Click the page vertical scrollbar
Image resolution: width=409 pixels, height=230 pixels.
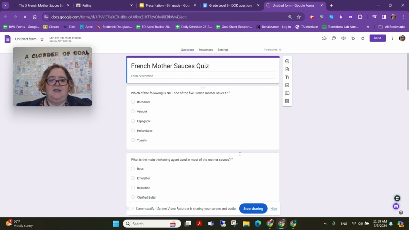(407, 72)
